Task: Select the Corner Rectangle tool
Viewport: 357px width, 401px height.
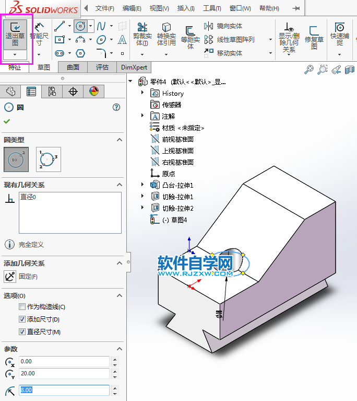Action: (59, 40)
